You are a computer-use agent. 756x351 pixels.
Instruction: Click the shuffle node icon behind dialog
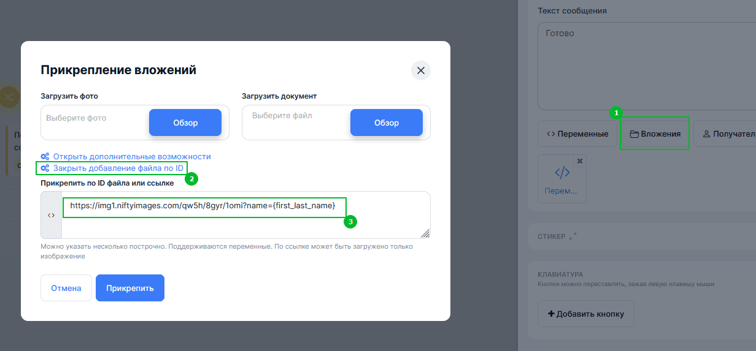[9, 96]
